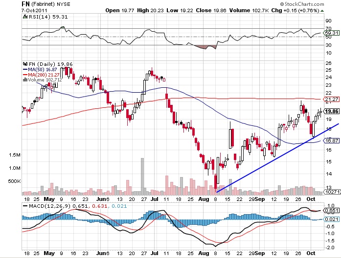The width and height of the screenshot is (341, 258).
Task: Select the red 21.27 price axis tag
Action: pyautogui.click(x=332, y=99)
